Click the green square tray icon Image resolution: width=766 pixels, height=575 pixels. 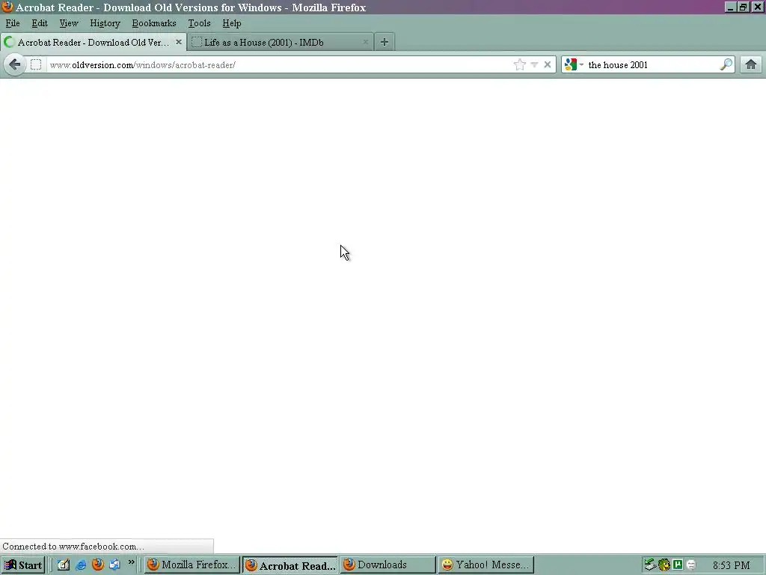point(678,565)
